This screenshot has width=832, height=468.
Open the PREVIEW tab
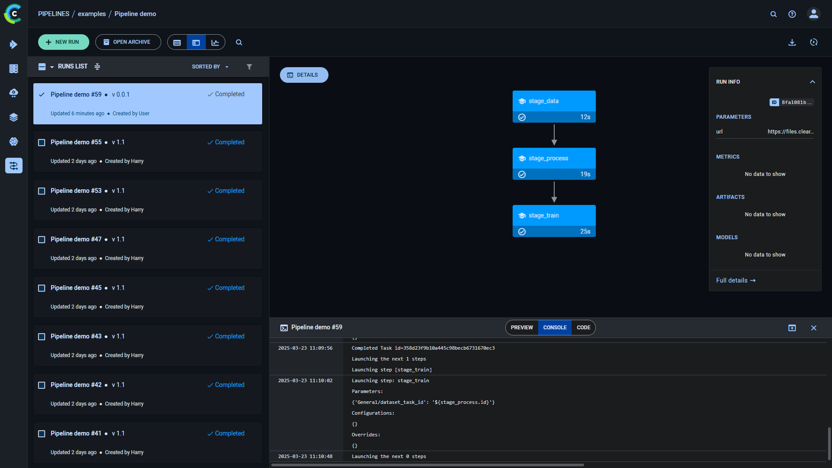tap(522, 328)
